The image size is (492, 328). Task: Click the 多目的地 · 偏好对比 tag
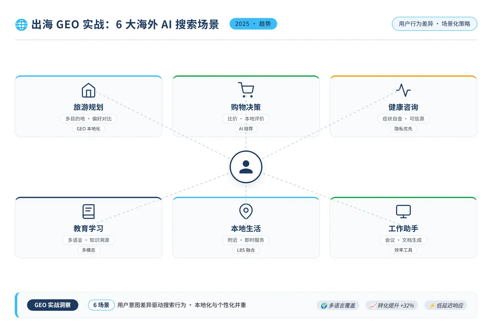click(x=89, y=119)
